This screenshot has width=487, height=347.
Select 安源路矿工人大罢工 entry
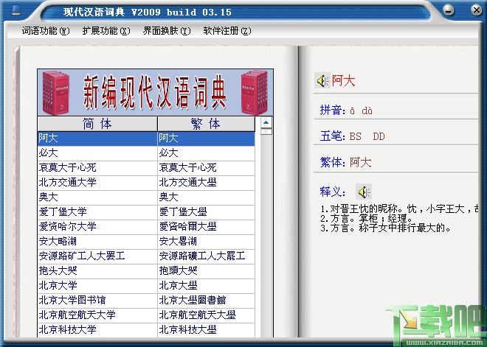[97, 256]
